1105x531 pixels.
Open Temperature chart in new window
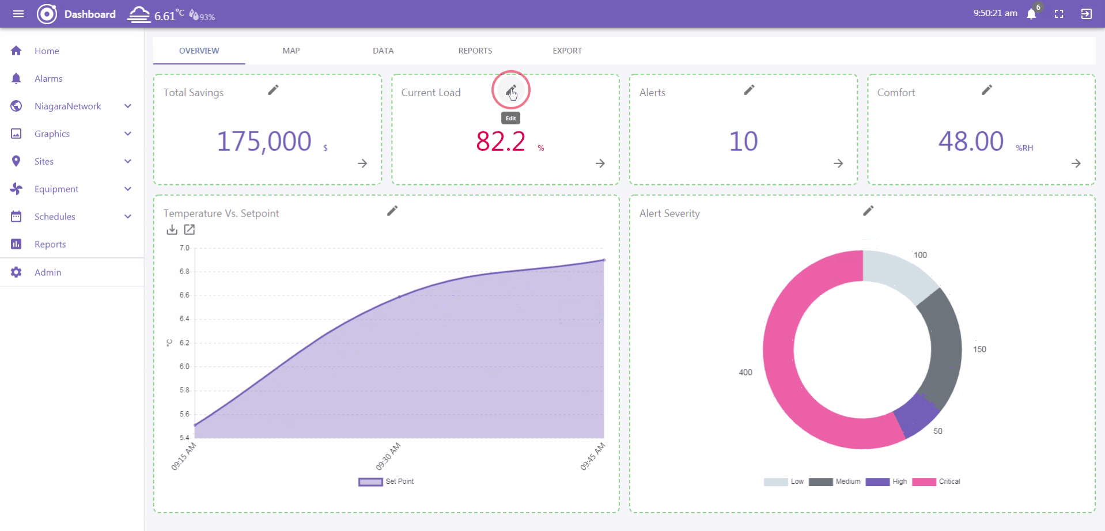click(189, 230)
